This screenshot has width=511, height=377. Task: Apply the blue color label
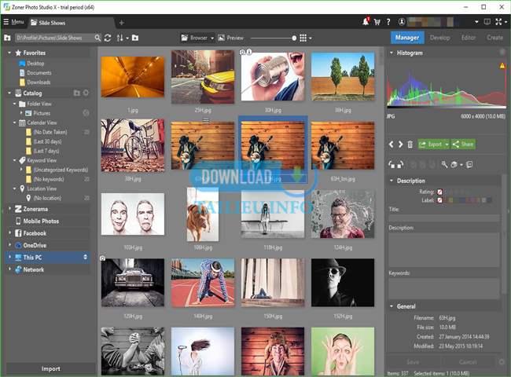(462, 200)
